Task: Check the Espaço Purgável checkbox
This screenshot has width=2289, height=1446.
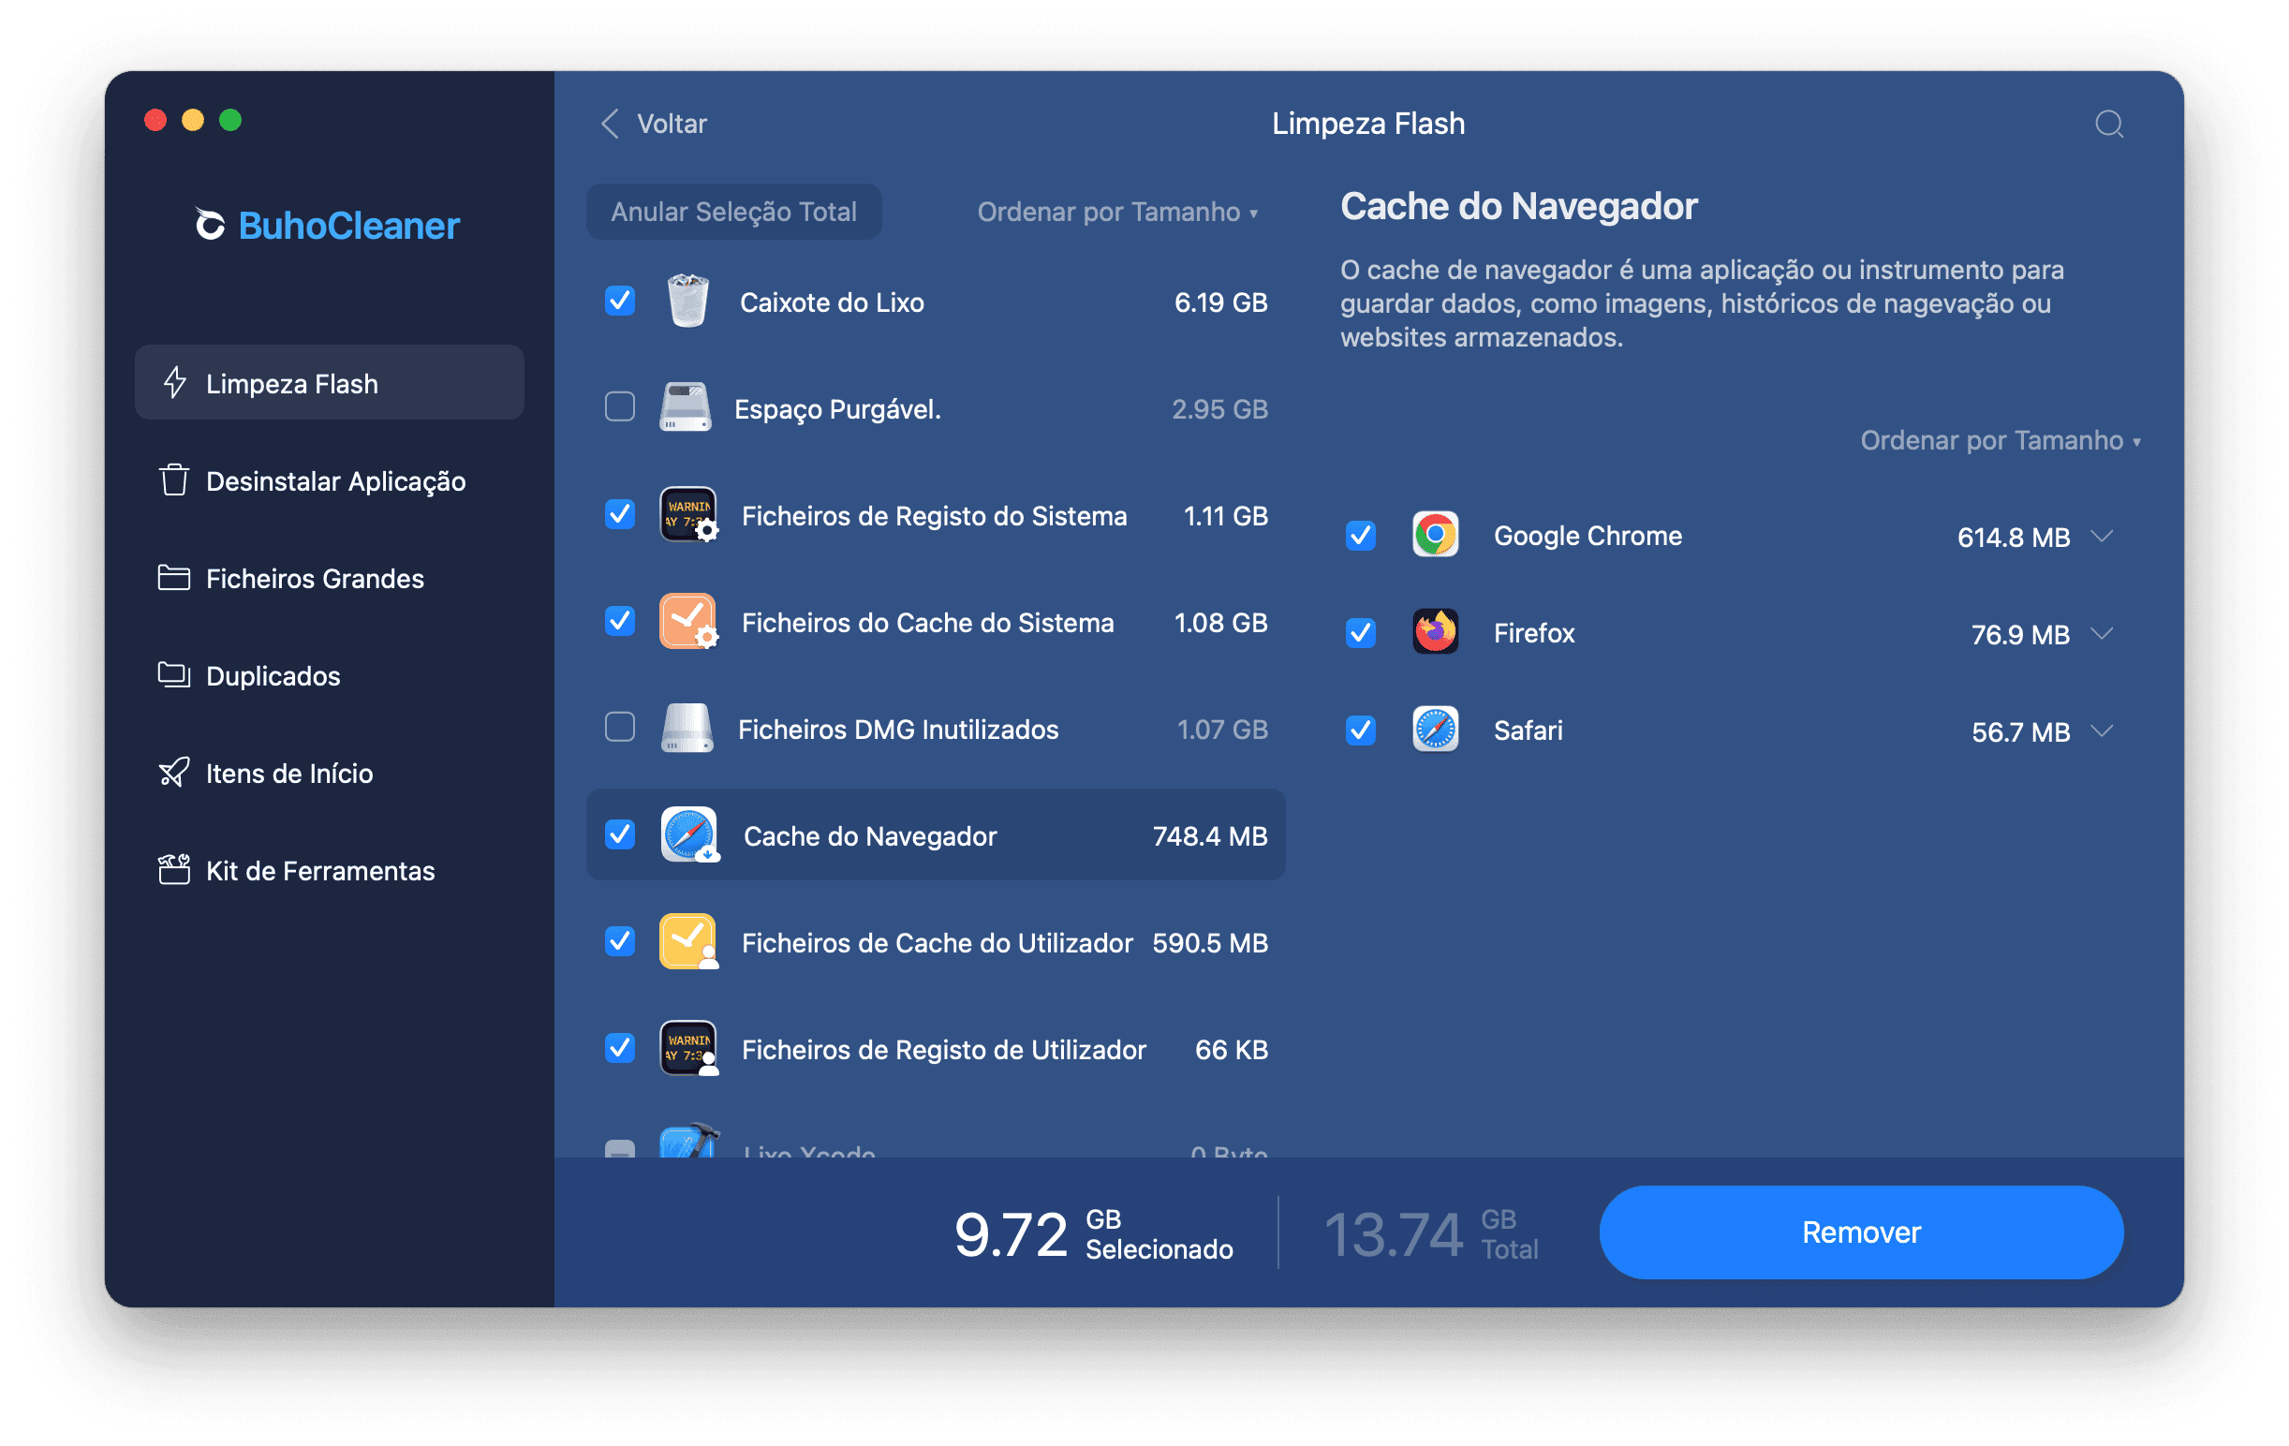Action: (x=620, y=406)
